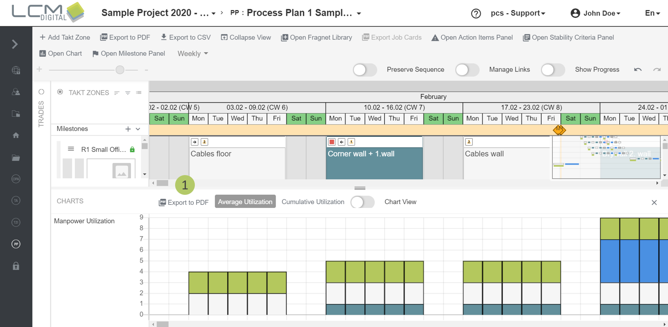Click the green lock on R1 Small Office
Viewport: 668px width, 327px height.
(x=132, y=150)
